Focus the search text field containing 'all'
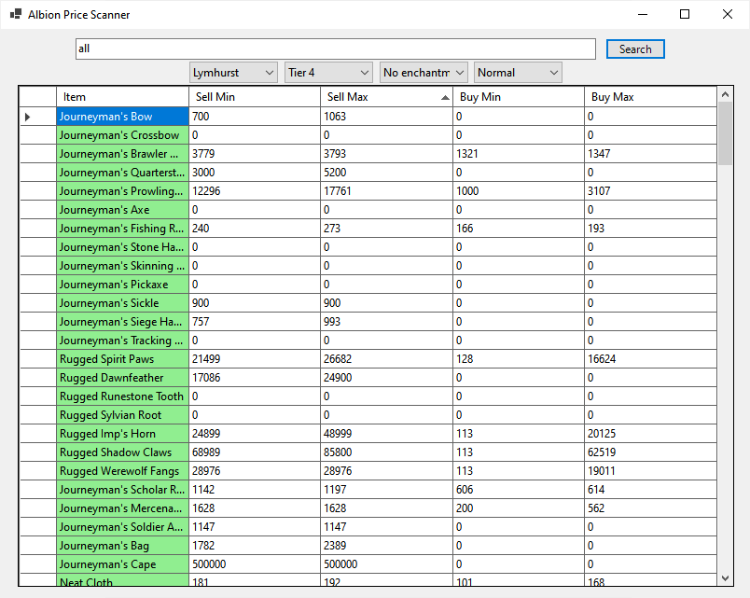 click(x=335, y=49)
